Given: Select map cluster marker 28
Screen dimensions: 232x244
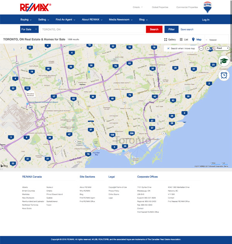Looking at the screenshot, I should point(188,96).
